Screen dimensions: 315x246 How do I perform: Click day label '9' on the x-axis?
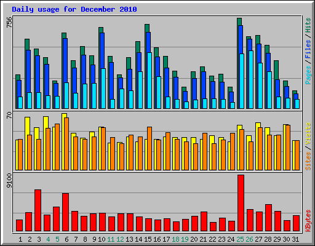coord(94,239)
